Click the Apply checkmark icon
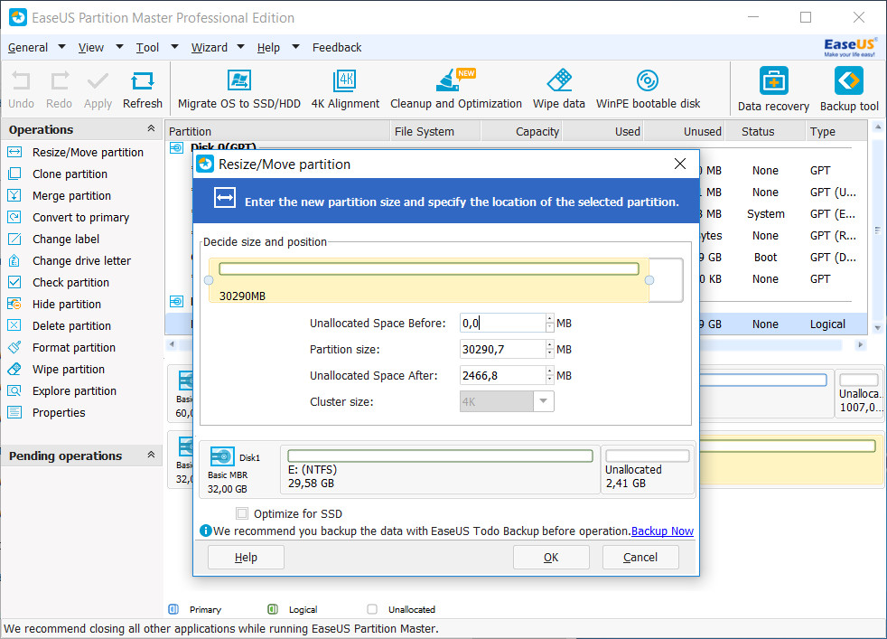The width and height of the screenshot is (887, 639). (98, 81)
